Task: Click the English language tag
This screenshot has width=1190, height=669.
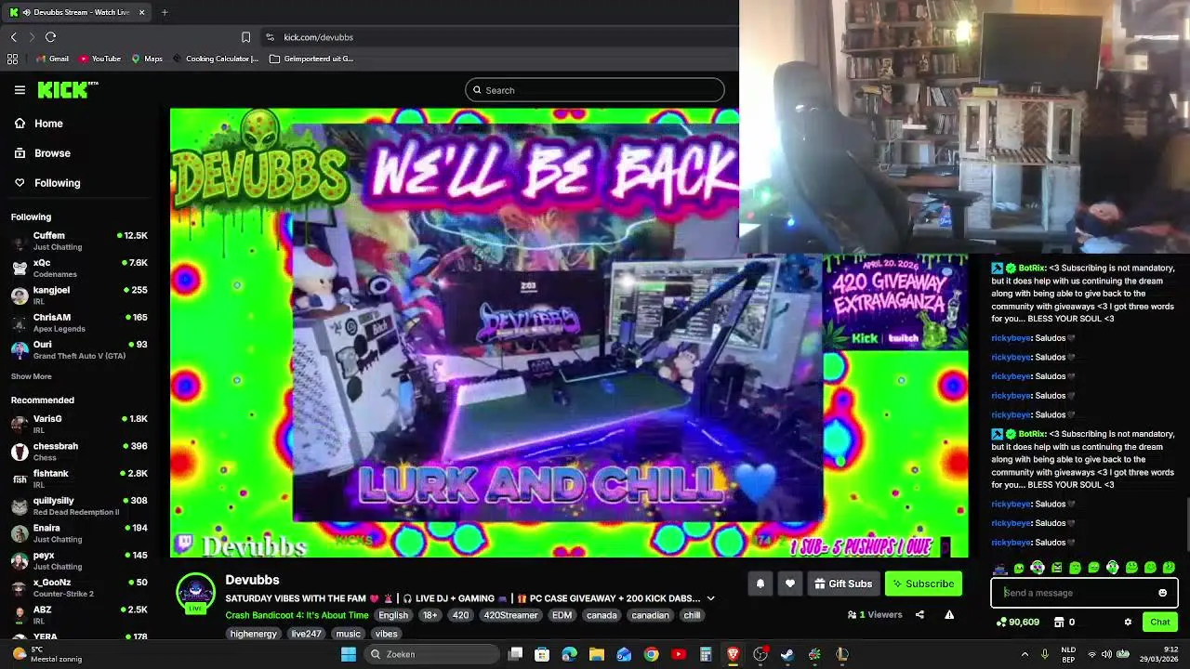Action: pos(393,615)
